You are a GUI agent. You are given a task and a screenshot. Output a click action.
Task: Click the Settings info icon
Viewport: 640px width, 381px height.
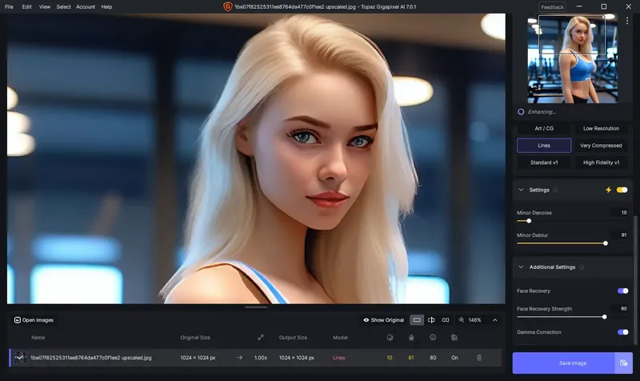(555, 190)
